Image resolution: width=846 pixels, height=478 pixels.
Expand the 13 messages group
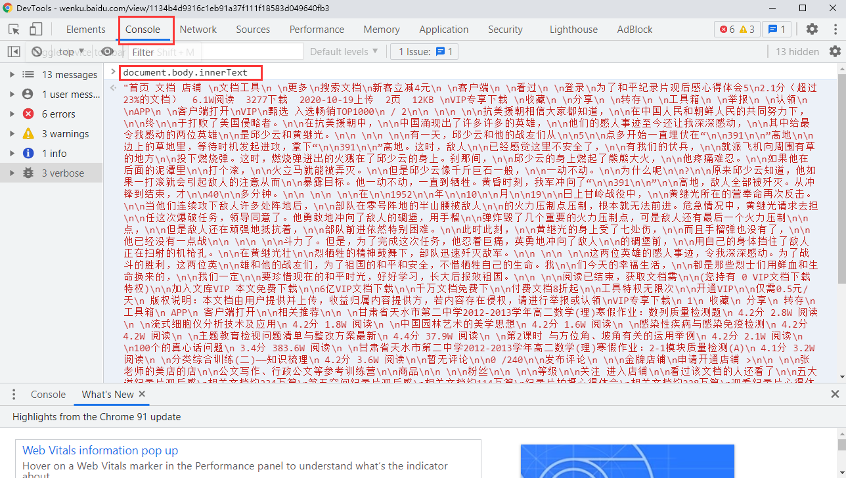point(12,75)
